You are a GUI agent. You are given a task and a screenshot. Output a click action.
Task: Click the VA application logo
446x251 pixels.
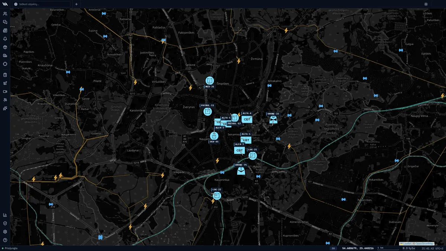point(5,4)
